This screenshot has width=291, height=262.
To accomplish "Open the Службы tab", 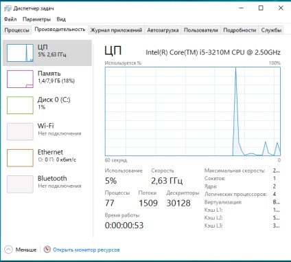I will 271,30.
